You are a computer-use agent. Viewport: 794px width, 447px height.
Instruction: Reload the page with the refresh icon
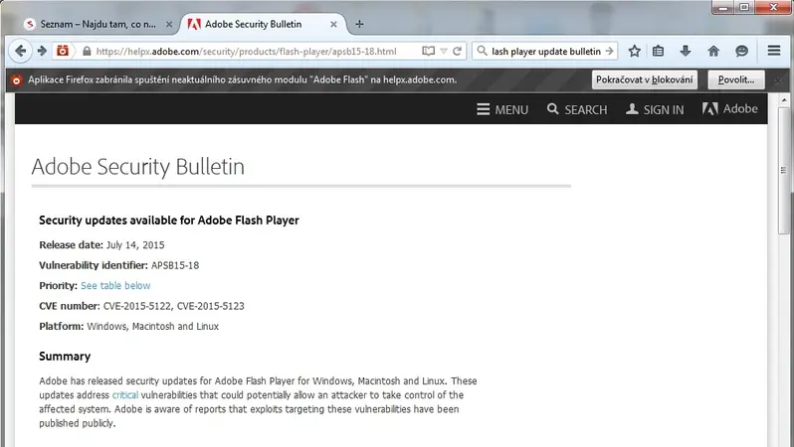click(x=457, y=51)
